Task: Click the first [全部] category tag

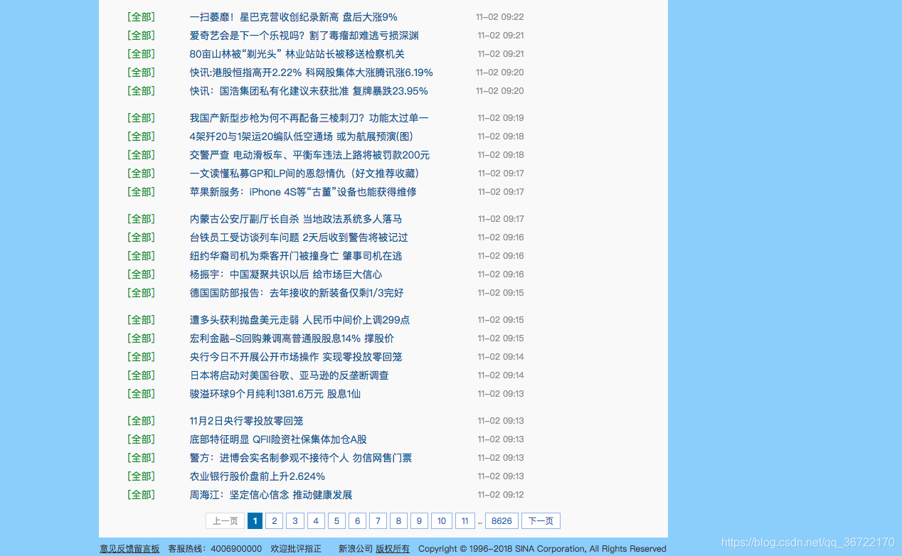Action: coord(140,16)
